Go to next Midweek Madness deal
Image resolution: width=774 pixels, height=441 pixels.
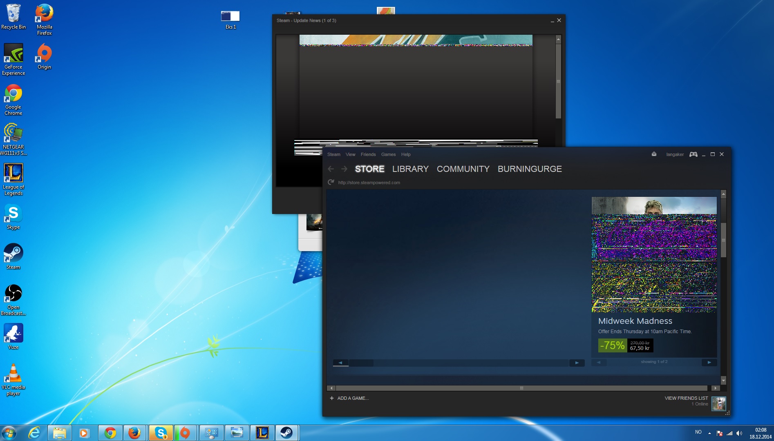(x=709, y=362)
